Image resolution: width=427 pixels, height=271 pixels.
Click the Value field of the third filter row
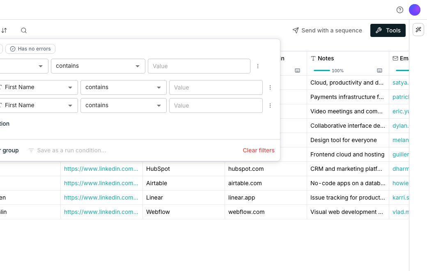coord(216,106)
